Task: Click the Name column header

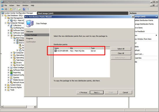Action: (61, 48)
